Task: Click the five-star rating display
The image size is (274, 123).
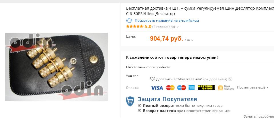Action: click(x=135, y=26)
